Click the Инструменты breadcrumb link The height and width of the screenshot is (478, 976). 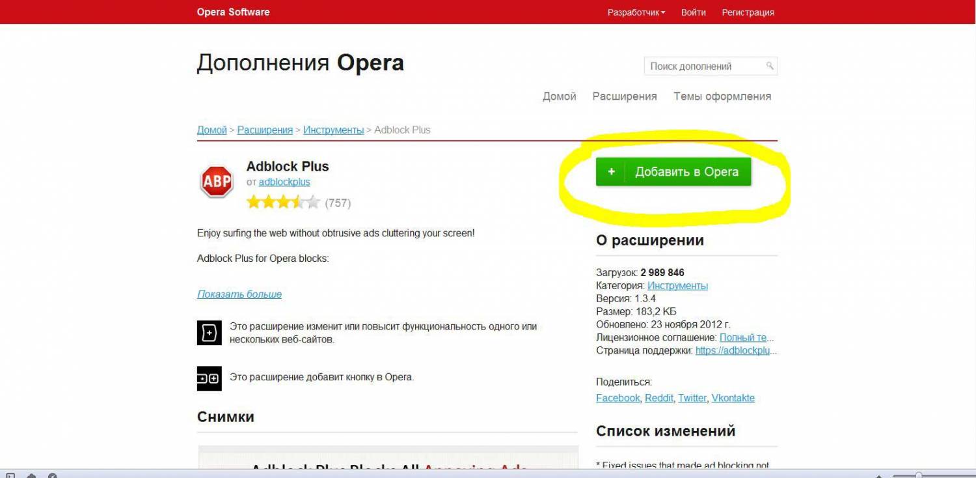pos(333,130)
